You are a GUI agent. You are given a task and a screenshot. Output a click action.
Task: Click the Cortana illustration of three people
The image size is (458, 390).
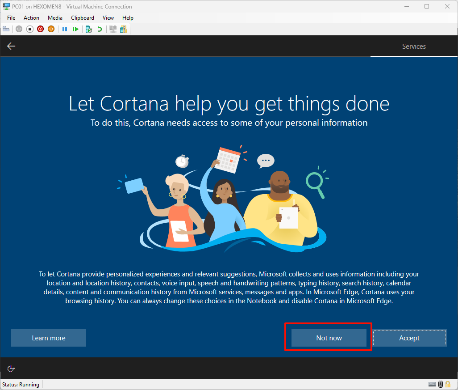[223, 199]
